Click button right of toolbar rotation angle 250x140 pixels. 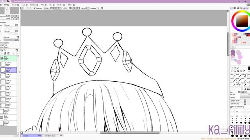tap(70, 8)
